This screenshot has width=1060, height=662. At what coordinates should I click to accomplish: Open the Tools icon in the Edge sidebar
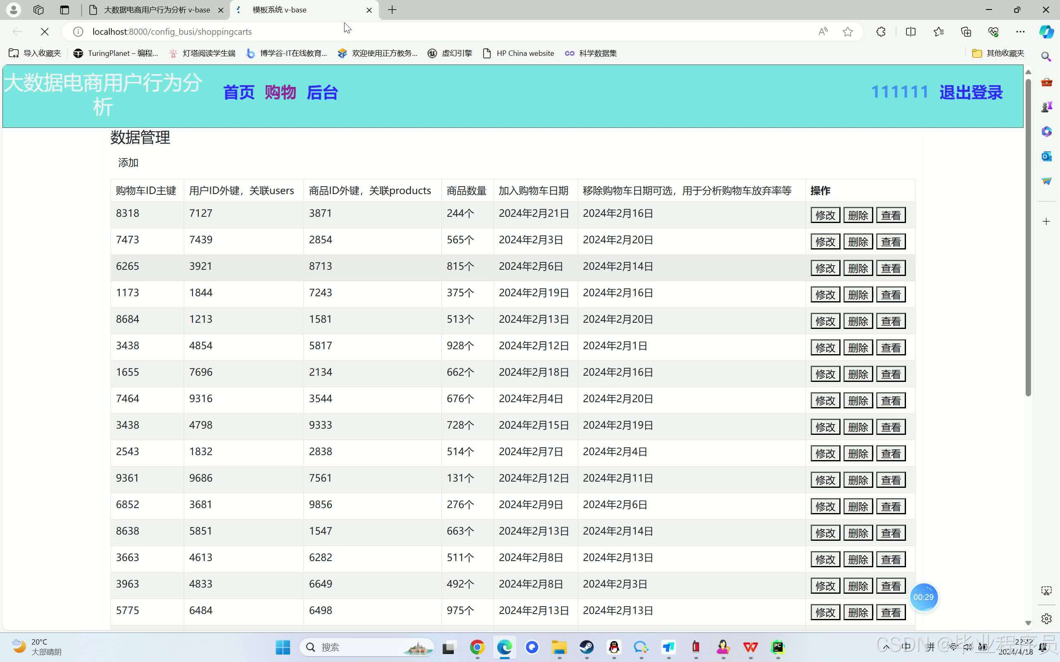click(x=1047, y=82)
